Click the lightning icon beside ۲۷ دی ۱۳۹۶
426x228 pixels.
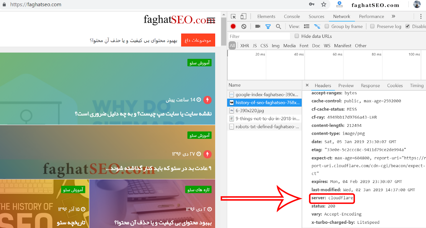point(207,154)
